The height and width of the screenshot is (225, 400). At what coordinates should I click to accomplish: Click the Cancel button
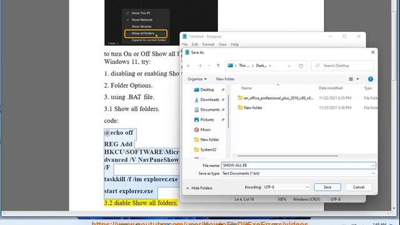coord(358,187)
